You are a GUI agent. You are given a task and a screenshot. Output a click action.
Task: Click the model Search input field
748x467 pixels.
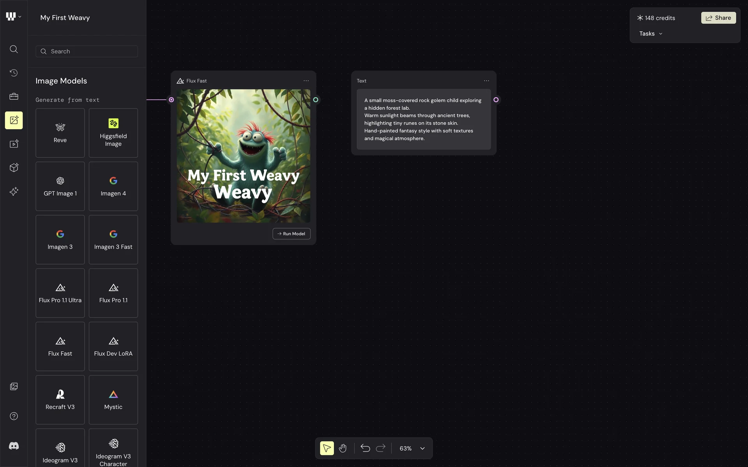[87, 51]
